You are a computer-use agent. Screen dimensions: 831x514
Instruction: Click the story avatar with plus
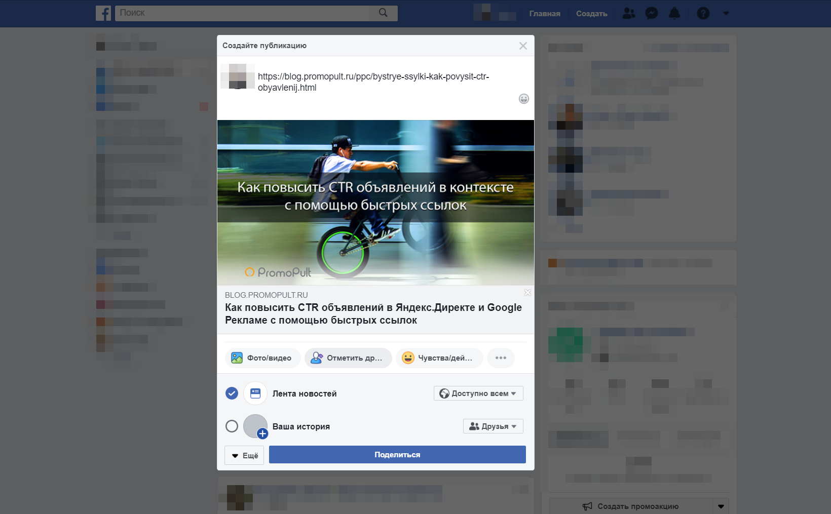[255, 426]
